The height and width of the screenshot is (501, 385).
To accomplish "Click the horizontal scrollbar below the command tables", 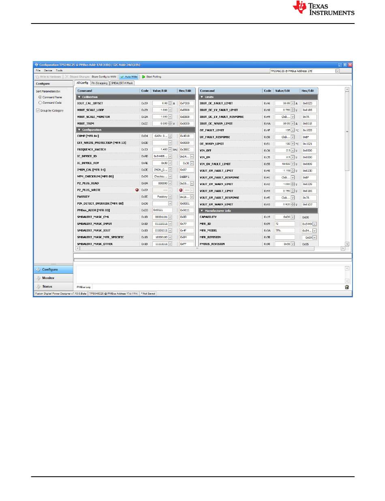I will coord(197,248).
